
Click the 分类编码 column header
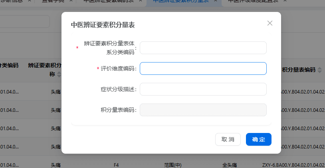[x=9, y=65]
